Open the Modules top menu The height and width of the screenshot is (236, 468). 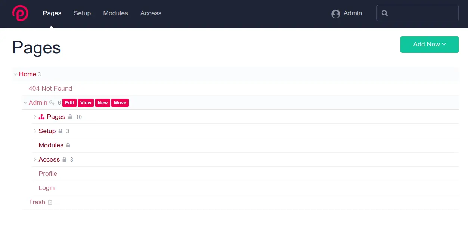tap(115, 13)
